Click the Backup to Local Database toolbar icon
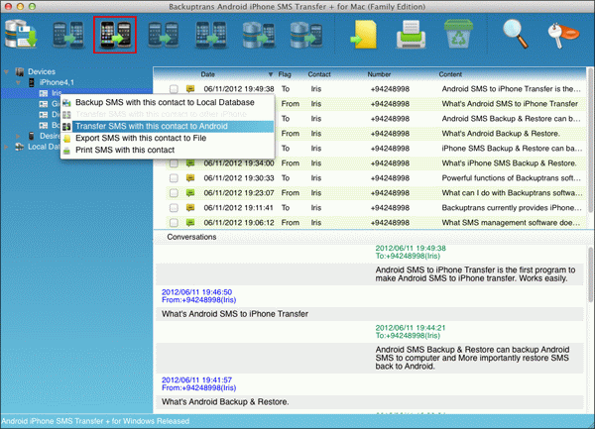The image size is (595, 429). point(21,35)
